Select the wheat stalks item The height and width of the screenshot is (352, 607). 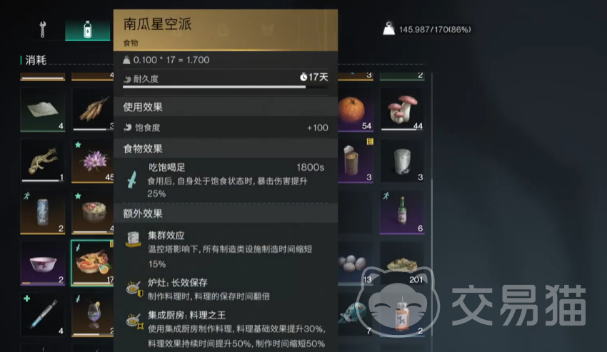(x=93, y=110)
